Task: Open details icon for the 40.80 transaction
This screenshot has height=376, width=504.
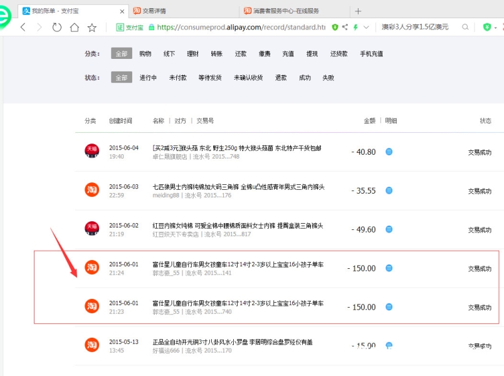Action: (x=389, y=152)
